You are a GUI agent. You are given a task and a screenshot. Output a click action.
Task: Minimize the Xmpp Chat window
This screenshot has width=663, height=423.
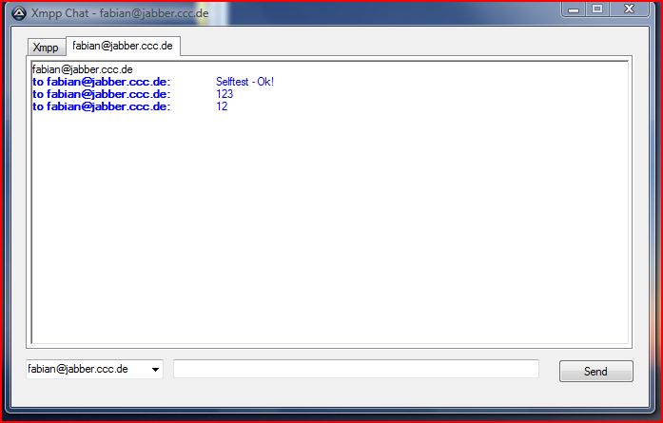pos(574,9)
